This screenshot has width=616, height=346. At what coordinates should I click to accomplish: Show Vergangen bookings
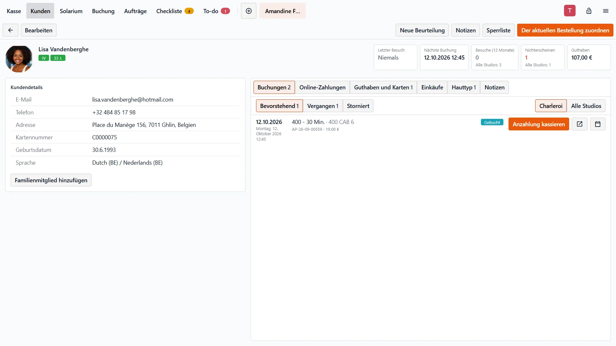pyautogui.click(x=323, y=106)
